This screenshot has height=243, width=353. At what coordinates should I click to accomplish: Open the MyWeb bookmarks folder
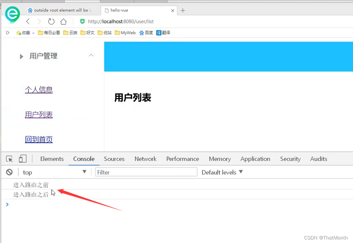(x=125, y=32)
